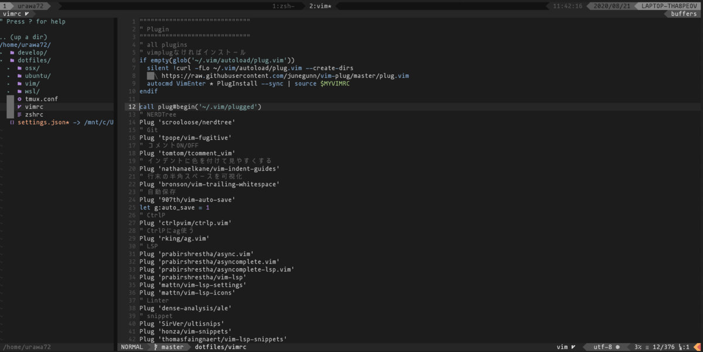Click the LAPTOP-THA8PEOV hostname segment

coord(669,6)
